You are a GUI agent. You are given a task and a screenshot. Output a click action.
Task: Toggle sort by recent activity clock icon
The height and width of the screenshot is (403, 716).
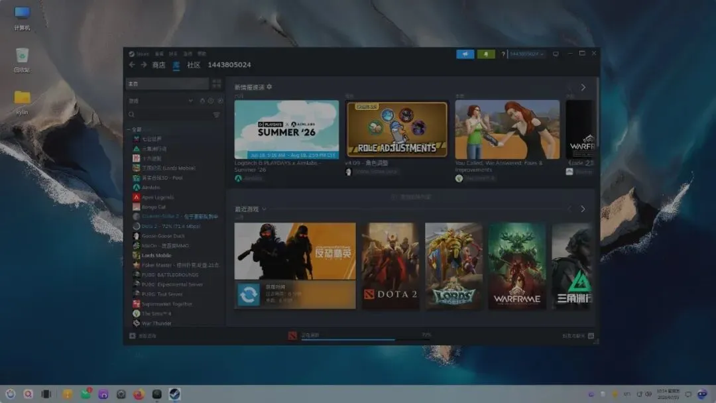(211, 100)
